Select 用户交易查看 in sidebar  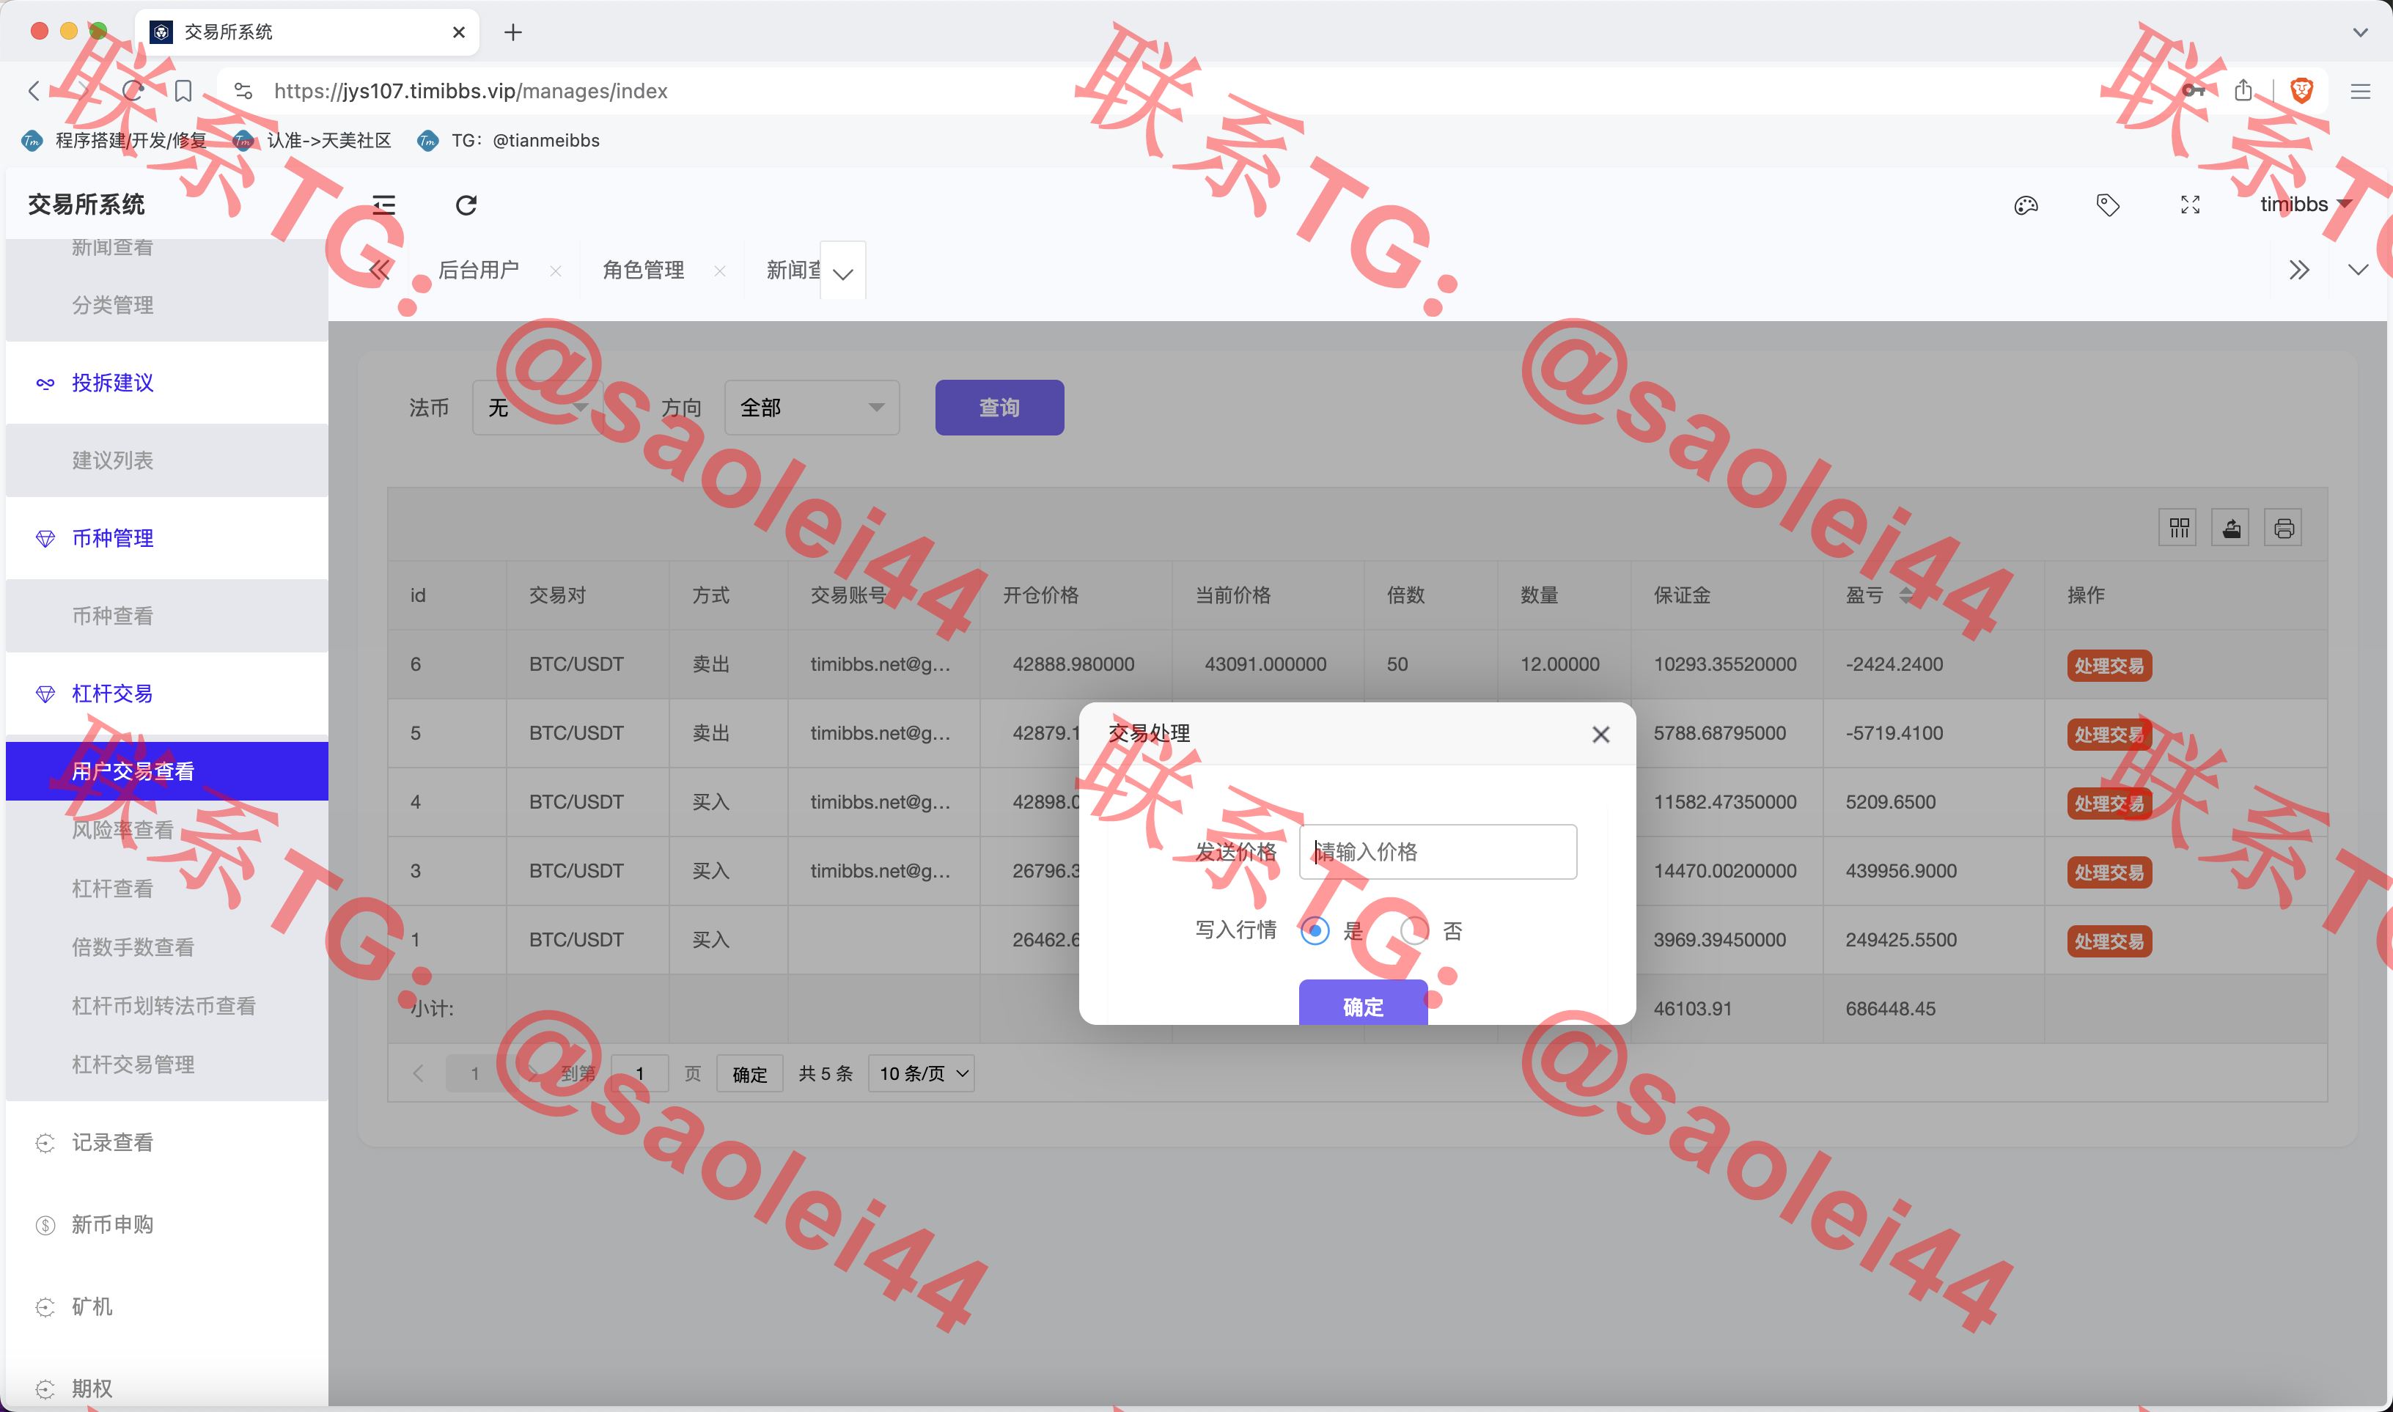tap(166, 771)
